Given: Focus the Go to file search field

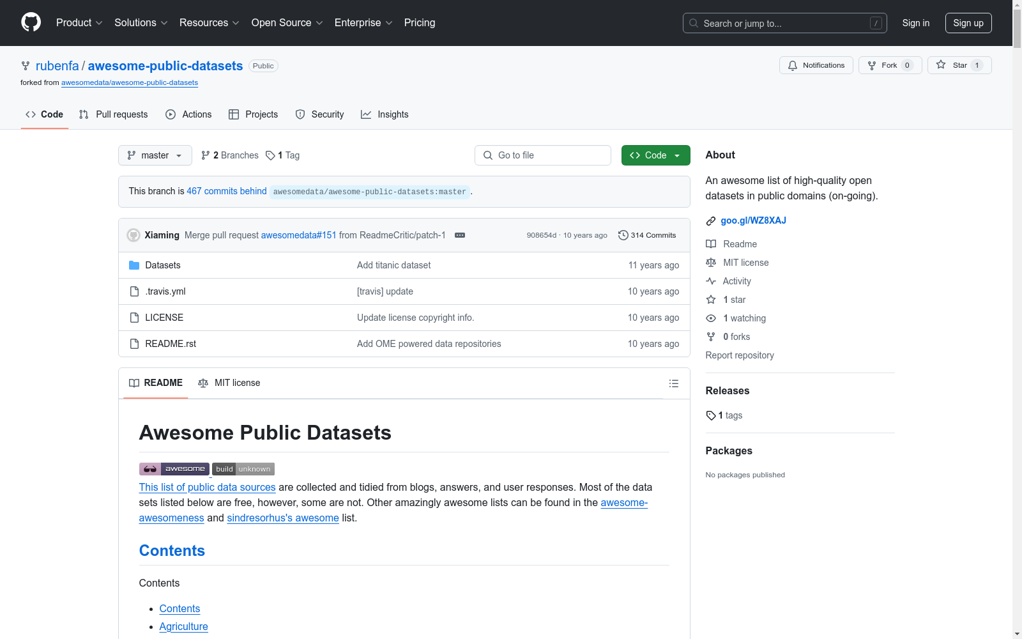Looking at the screenshot, I should tap(542, 155).
